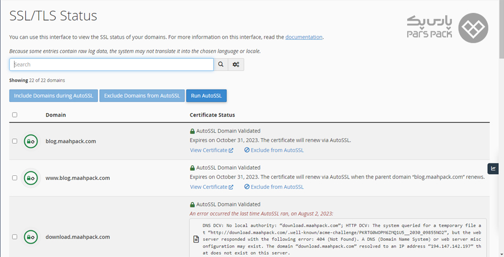The width and height of the screenshot is (504, 257).
Task: View Certificate for blog.maahpack.com
Action: click(212, 150)
